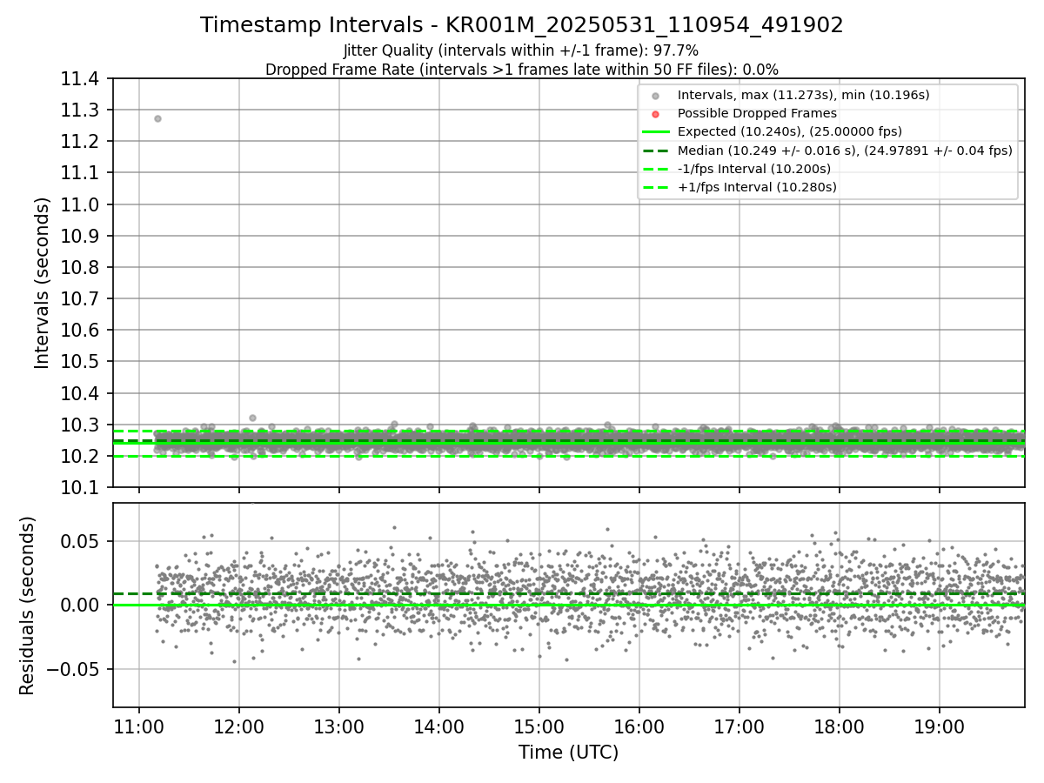Click the '10.5' y-axis tick label

pos(79,361)
